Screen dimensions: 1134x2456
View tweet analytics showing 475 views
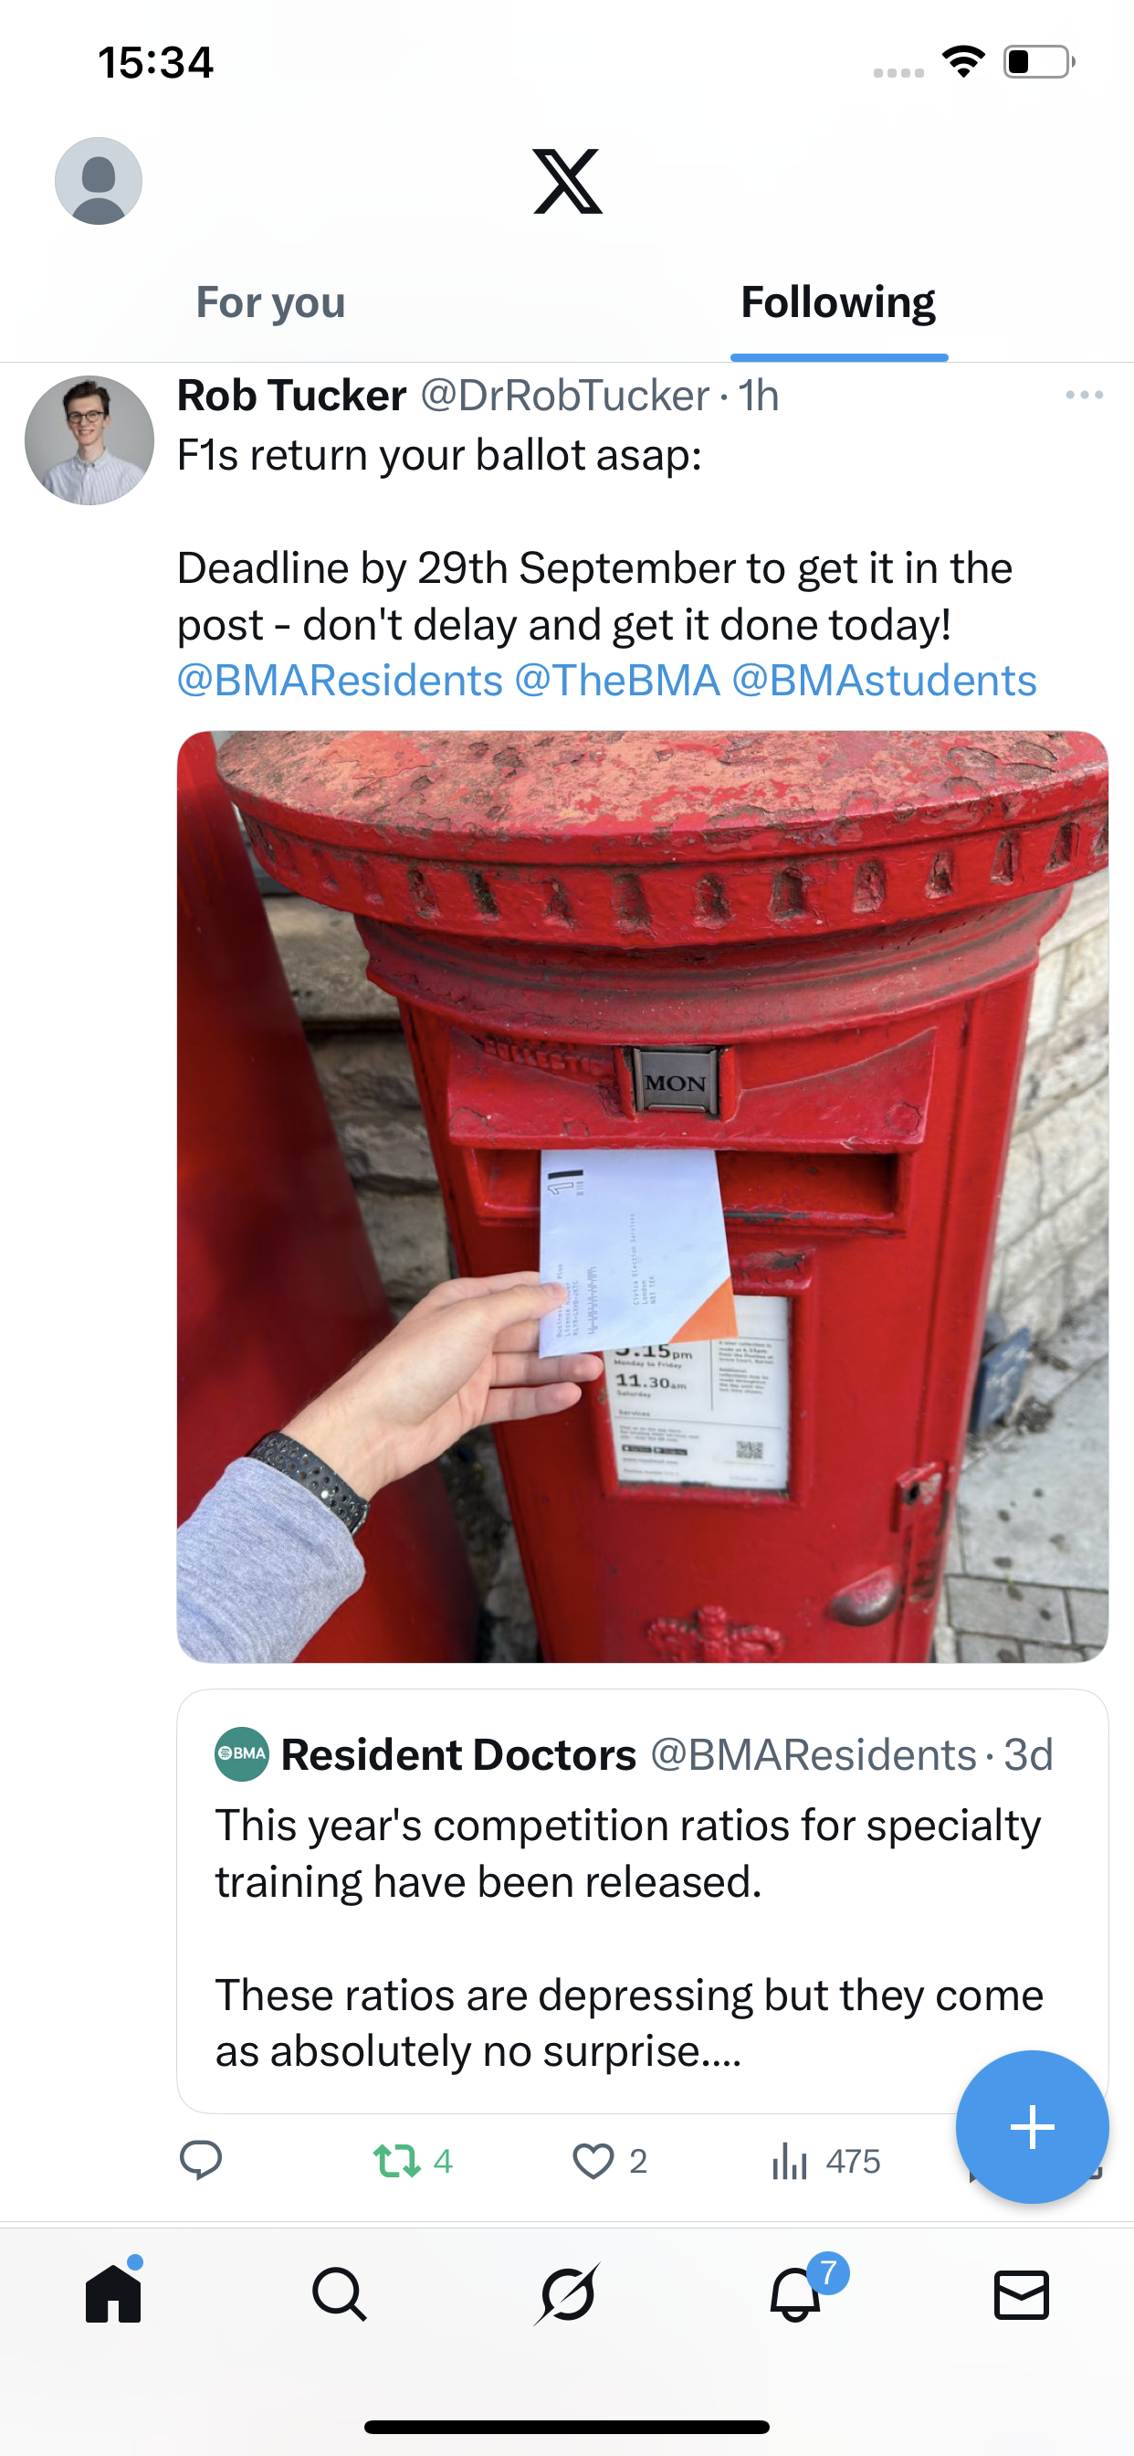[x=825, y=2161]
